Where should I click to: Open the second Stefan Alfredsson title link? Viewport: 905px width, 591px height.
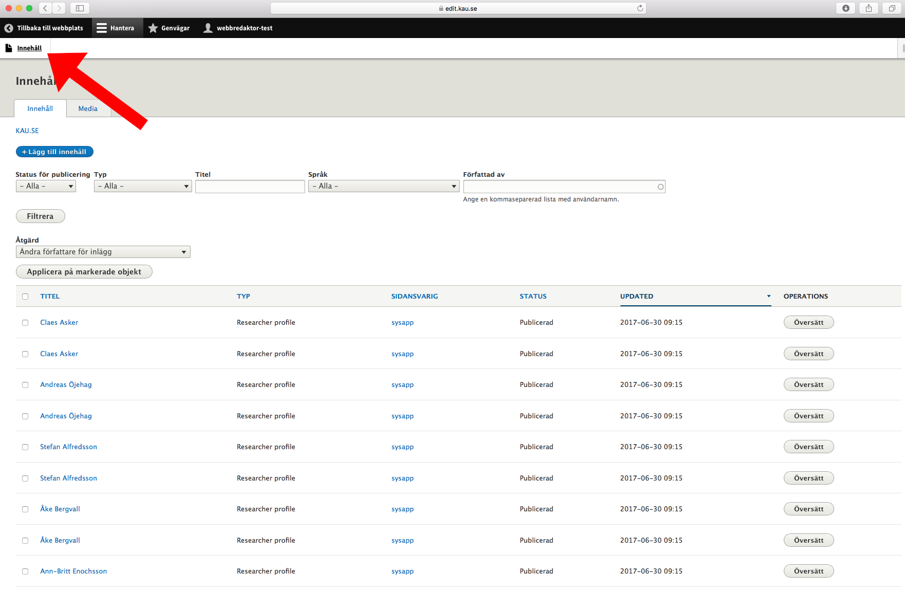pyautogui.click(x=68, y=478)
